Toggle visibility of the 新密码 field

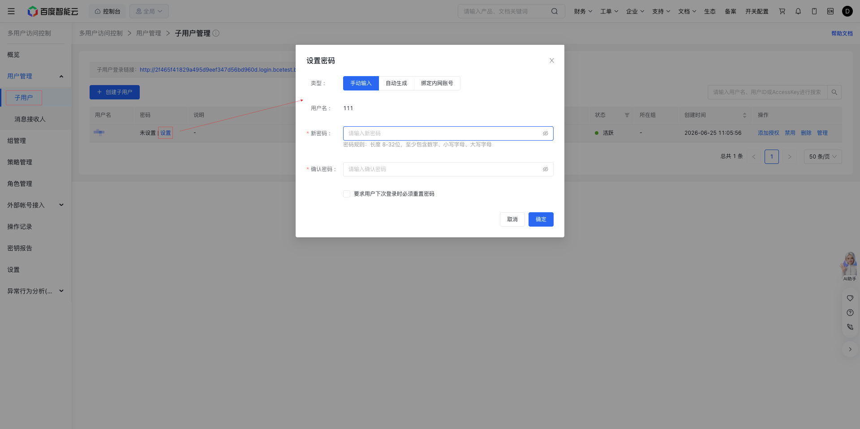point(546,133)
